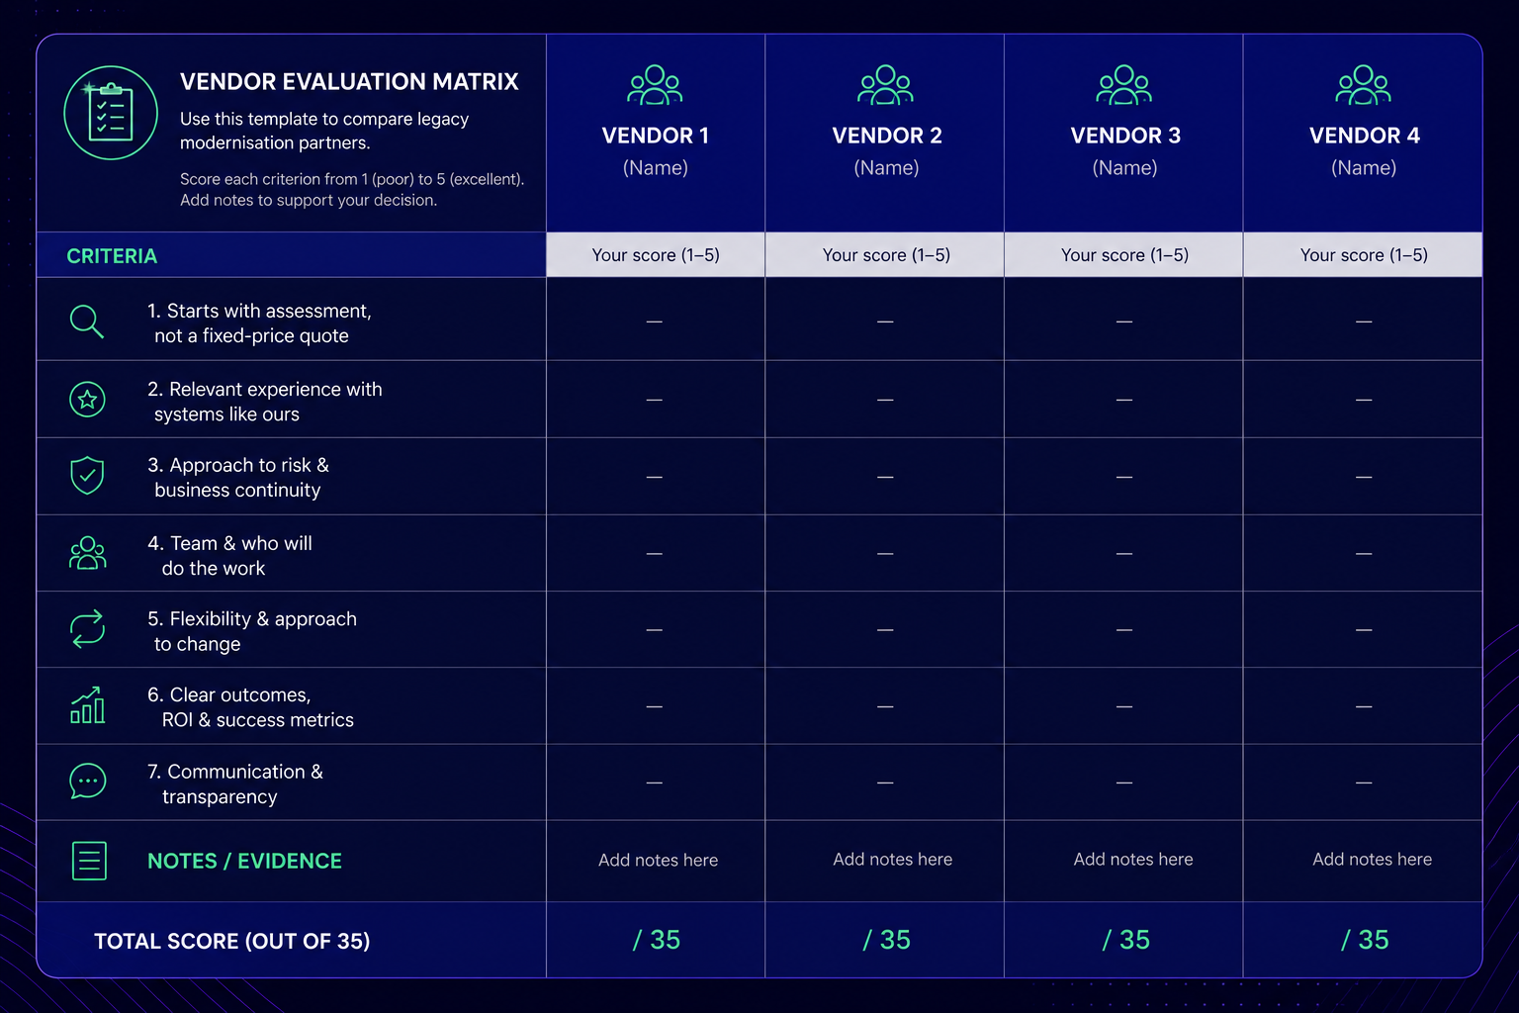Click Vendor 4 score dash for team criterion
This screenshot has height=1013, width=1519.
pyautogui.click(x=1364, y=554)
